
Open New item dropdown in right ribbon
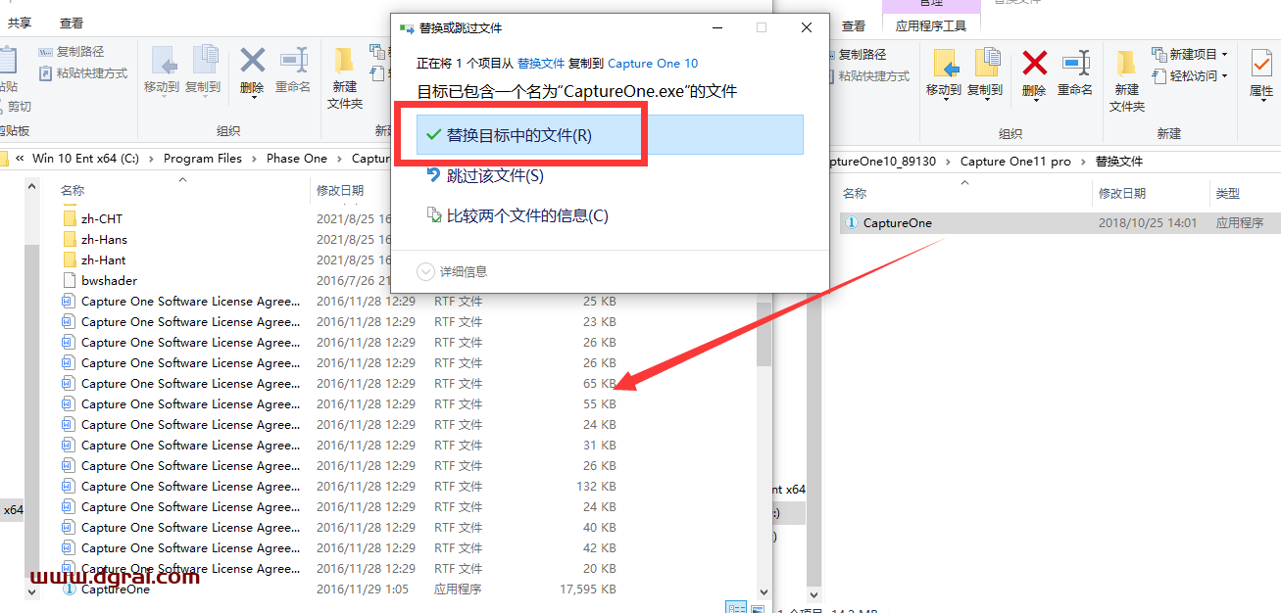pos(1190,54)
